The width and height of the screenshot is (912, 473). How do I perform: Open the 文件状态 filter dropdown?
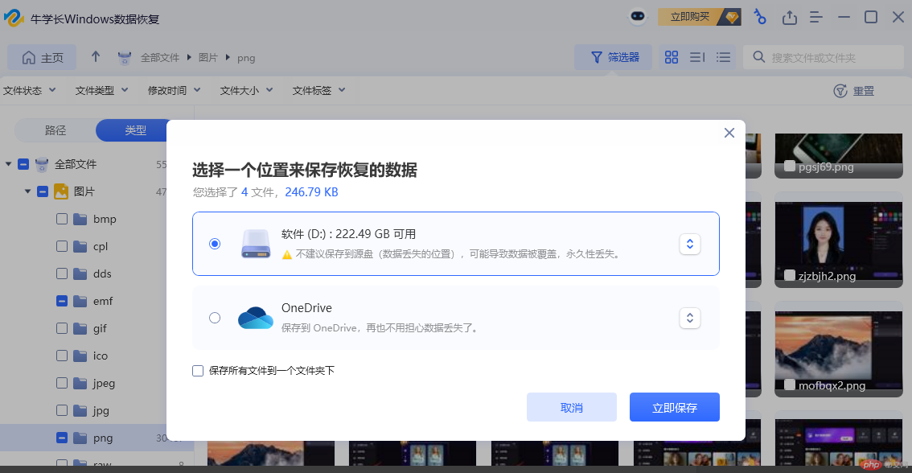pyautogui.click(x=30, y=90)
